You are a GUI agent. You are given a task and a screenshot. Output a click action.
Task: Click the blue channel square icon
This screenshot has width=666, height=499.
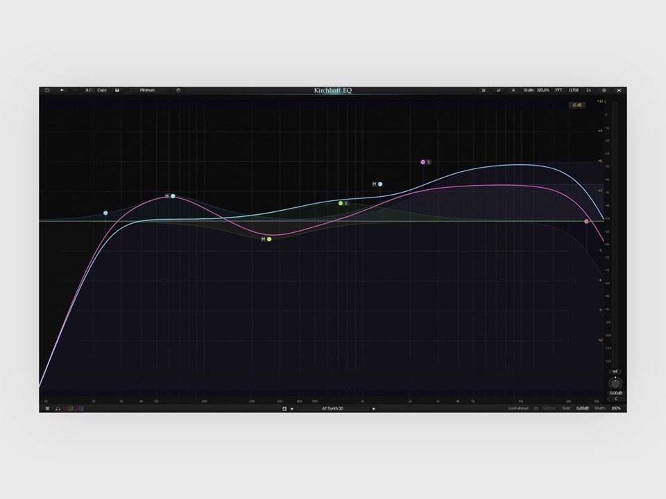(81, 409)
